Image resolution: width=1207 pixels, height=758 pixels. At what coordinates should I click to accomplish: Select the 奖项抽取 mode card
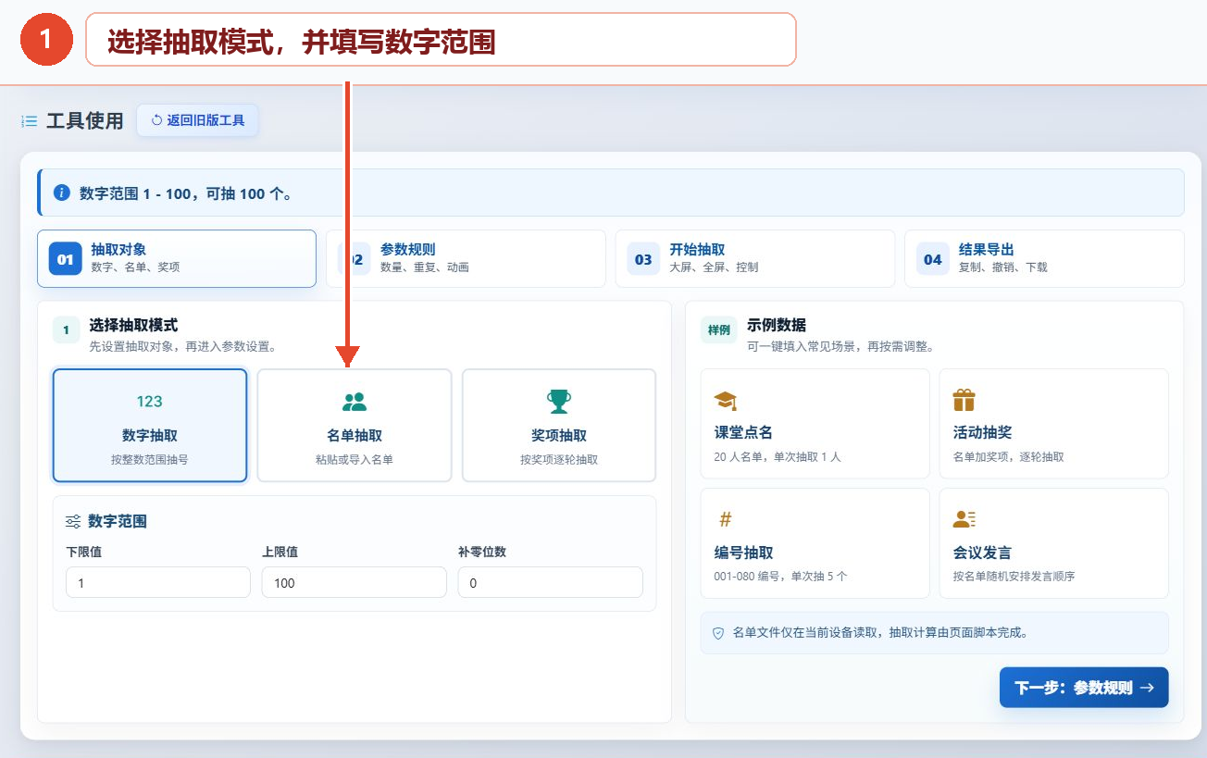[559, 426]
